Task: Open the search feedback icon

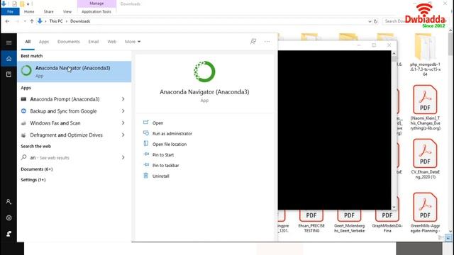Action: coord(253,42)
